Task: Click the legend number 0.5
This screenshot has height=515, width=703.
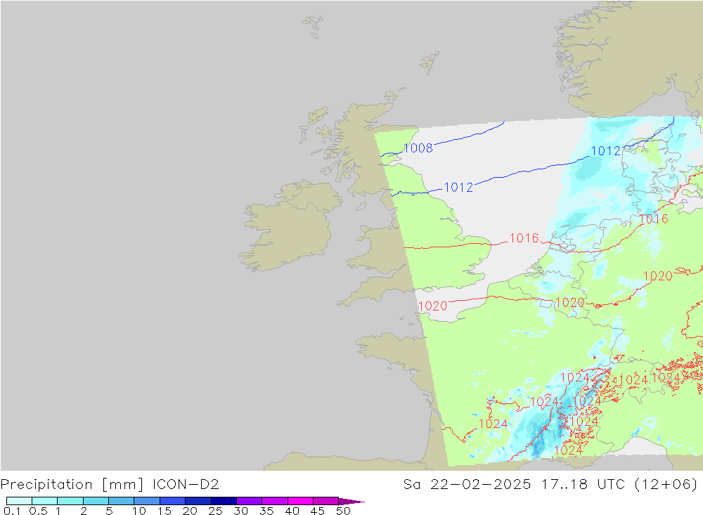Action: click(38, 511)
